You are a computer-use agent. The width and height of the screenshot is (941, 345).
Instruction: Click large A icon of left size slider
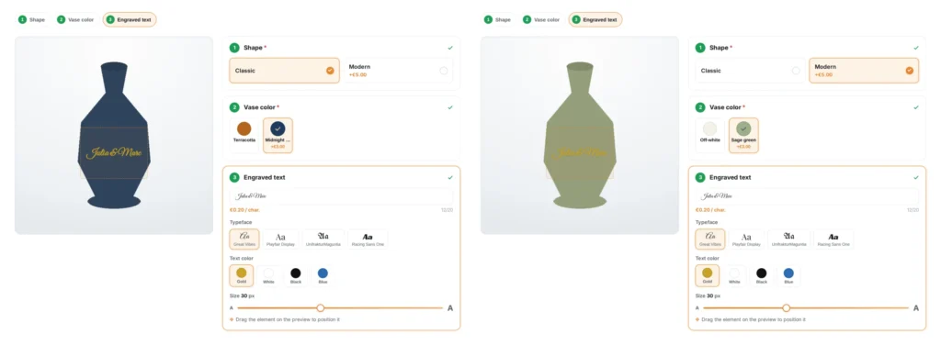450,308
